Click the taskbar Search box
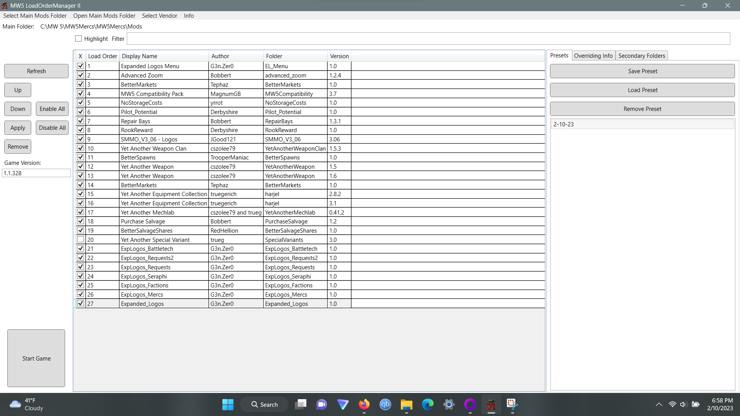This screenshot has width=740, height=416. click(x=264, y=404)
